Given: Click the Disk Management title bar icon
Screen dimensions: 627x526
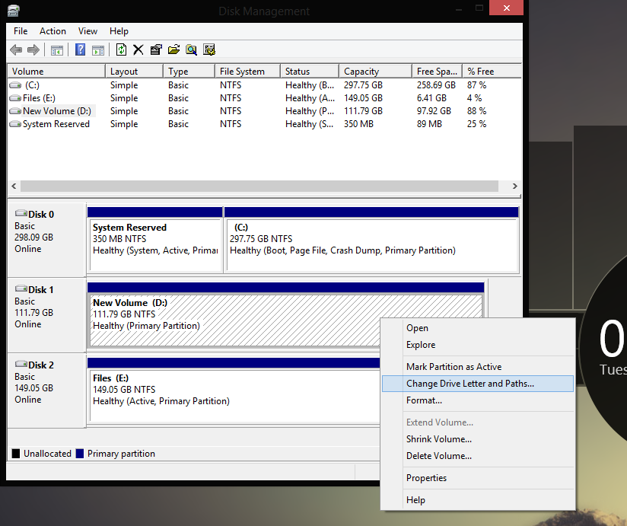Looking at the screenshot, I should pyautogui.click(x=13, y=11).
